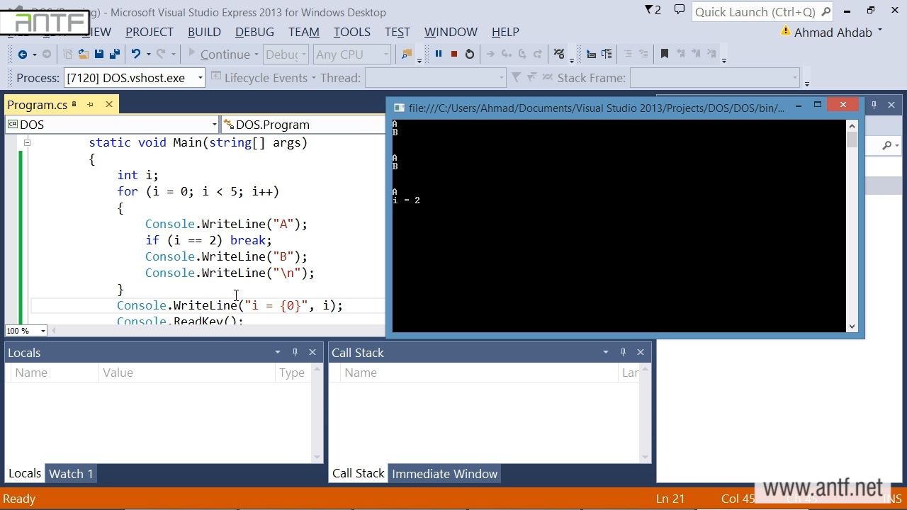Click into the Quick Launch search box
907x510 pixels.
pyautogui.click(x=755, y=12)
